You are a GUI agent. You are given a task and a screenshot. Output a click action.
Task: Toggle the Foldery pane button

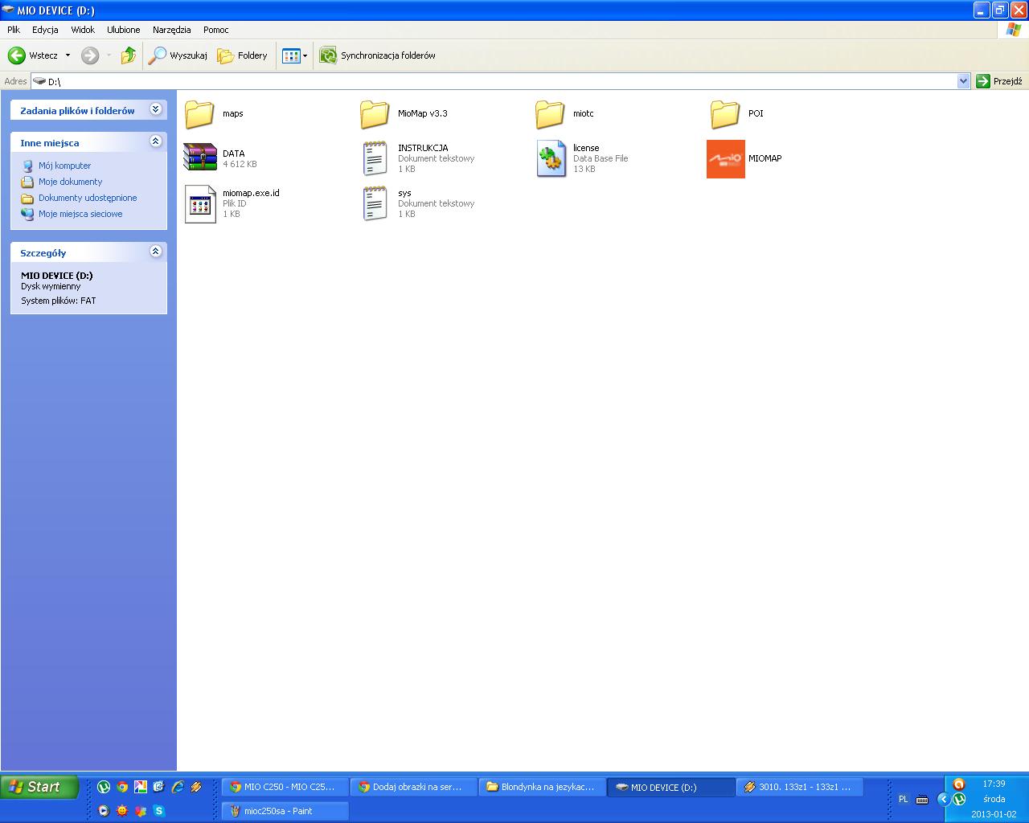point(242,55)
